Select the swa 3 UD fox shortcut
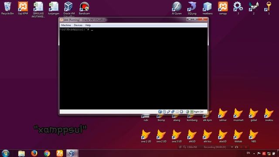This screenshot has width=279, height=157. click(177, 136)
